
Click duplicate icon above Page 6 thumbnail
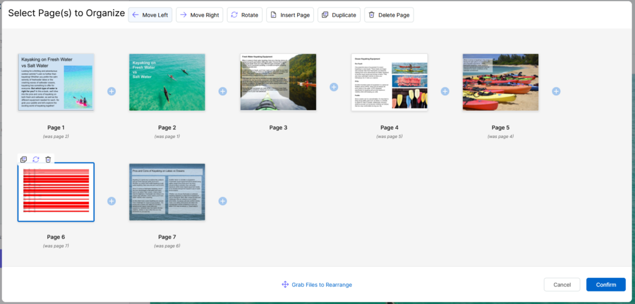(x=24, y=159)
